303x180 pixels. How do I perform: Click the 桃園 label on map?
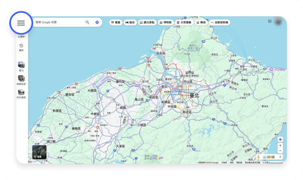(x=123, y=108)
